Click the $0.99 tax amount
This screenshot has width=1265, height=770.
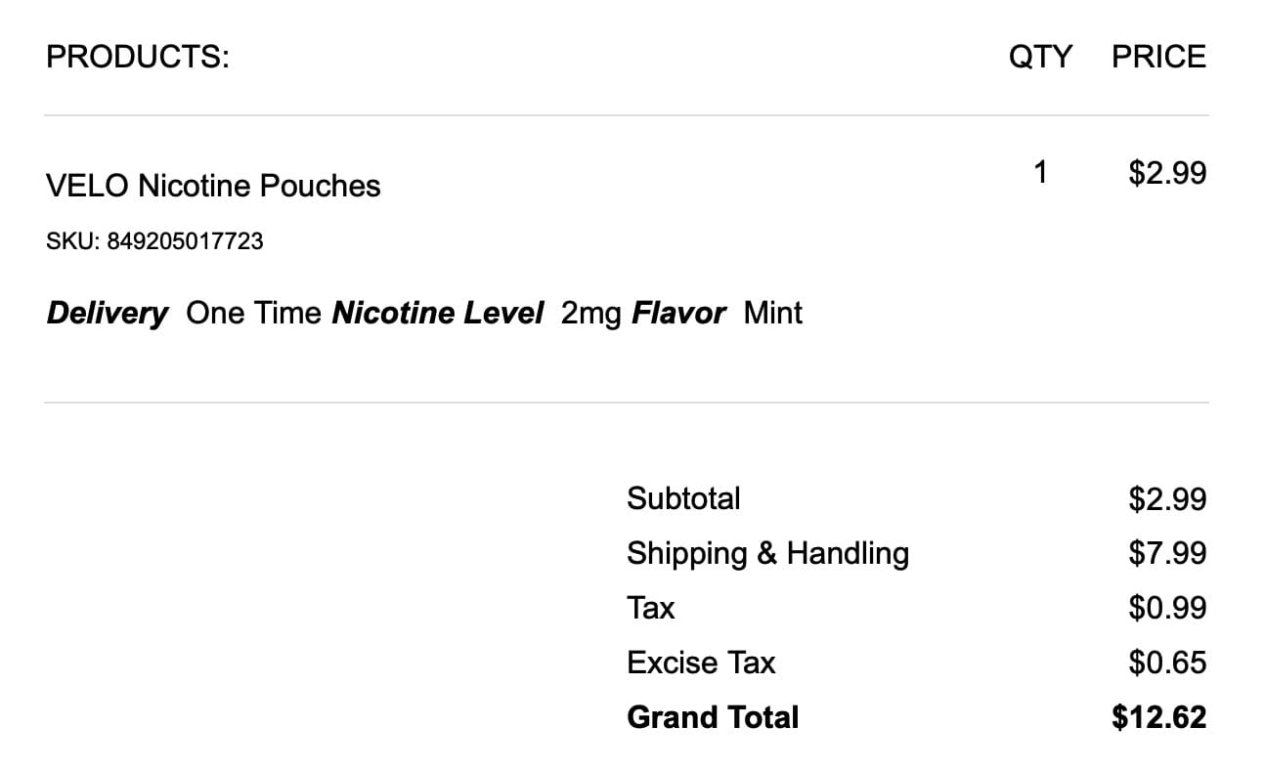point(1167,608)
